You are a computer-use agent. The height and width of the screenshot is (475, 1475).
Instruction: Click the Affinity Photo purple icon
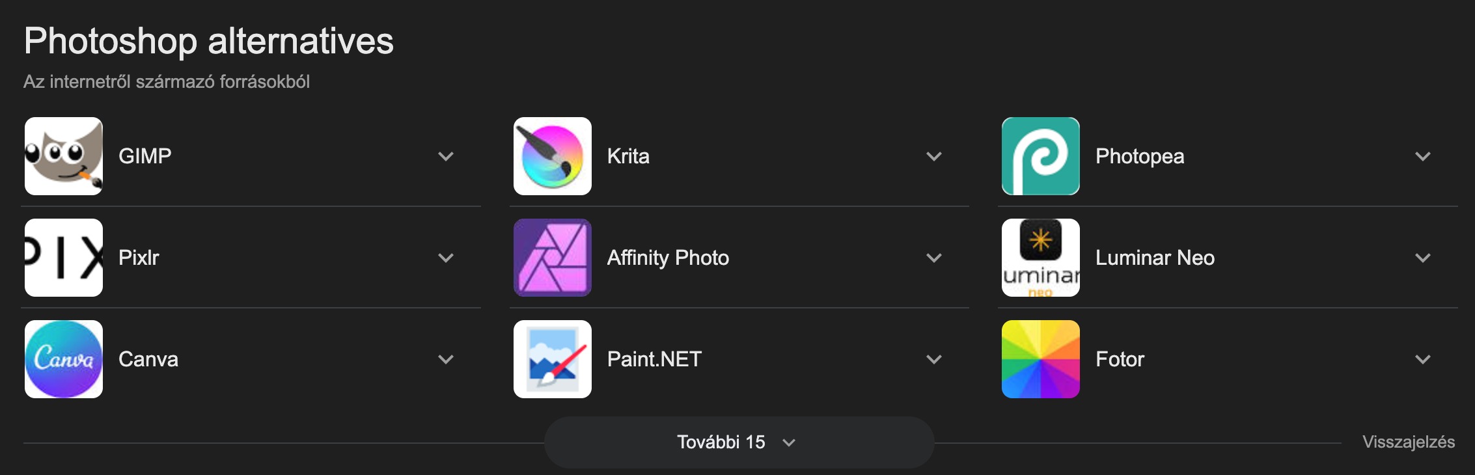552,257
